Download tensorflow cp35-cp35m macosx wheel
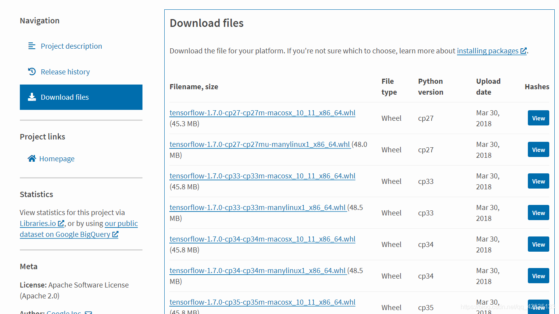The height and width of the screenshot is (314, 559). [262, 302]
